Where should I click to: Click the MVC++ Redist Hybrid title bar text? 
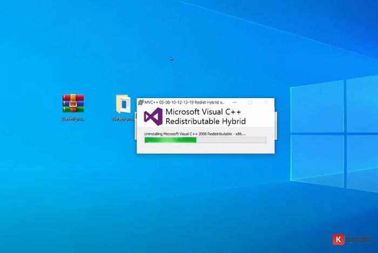point(184,102)
